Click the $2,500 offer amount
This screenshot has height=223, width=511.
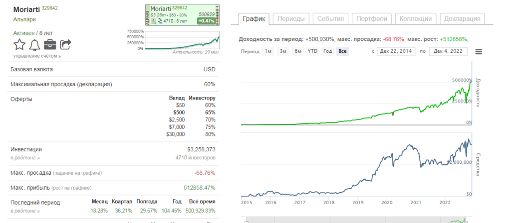pos(177,119)
